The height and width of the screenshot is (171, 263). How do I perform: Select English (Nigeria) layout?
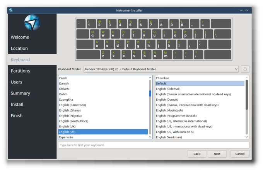tap(103, 116)
